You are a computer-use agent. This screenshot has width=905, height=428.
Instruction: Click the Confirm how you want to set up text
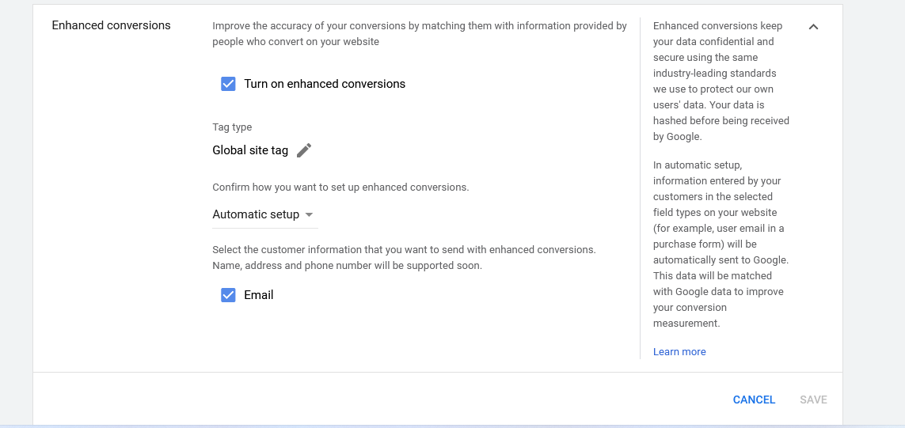[x=340, y=187]
